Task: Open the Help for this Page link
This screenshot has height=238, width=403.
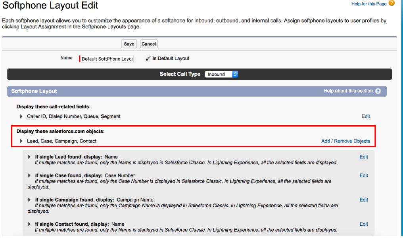Action: tap(368, 4)
